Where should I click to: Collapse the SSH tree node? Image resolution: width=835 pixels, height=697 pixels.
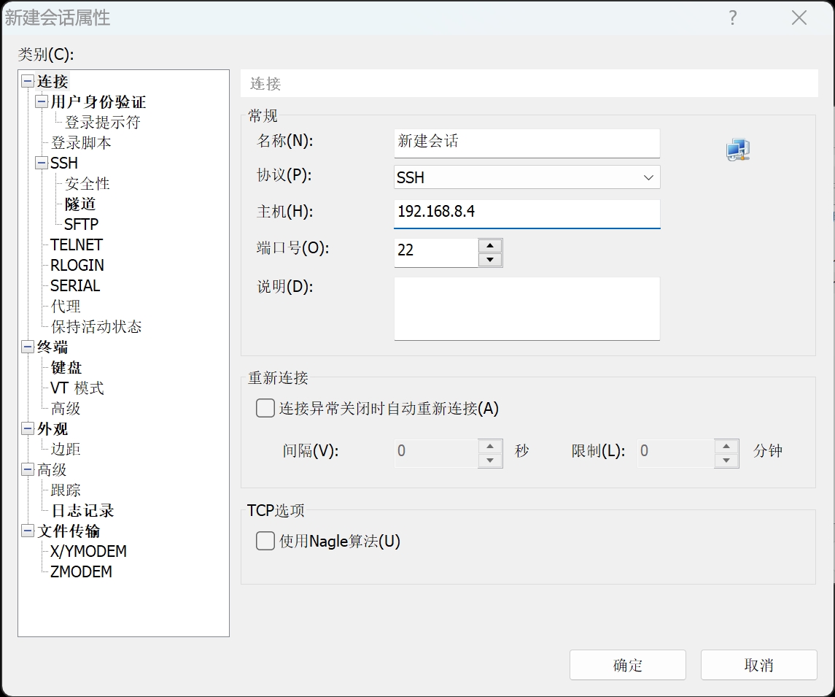pyautogui.click(x=42, y=163)
